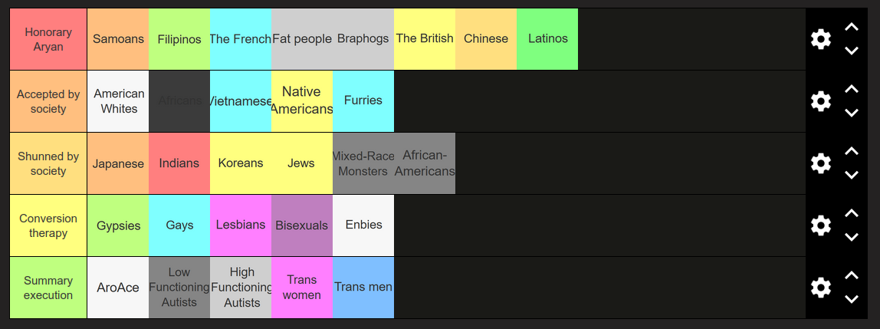The width and height of the screenshot is (880, 329).
Task: Move 'Shunned by society' row up
Action: (x=851, y=151)
